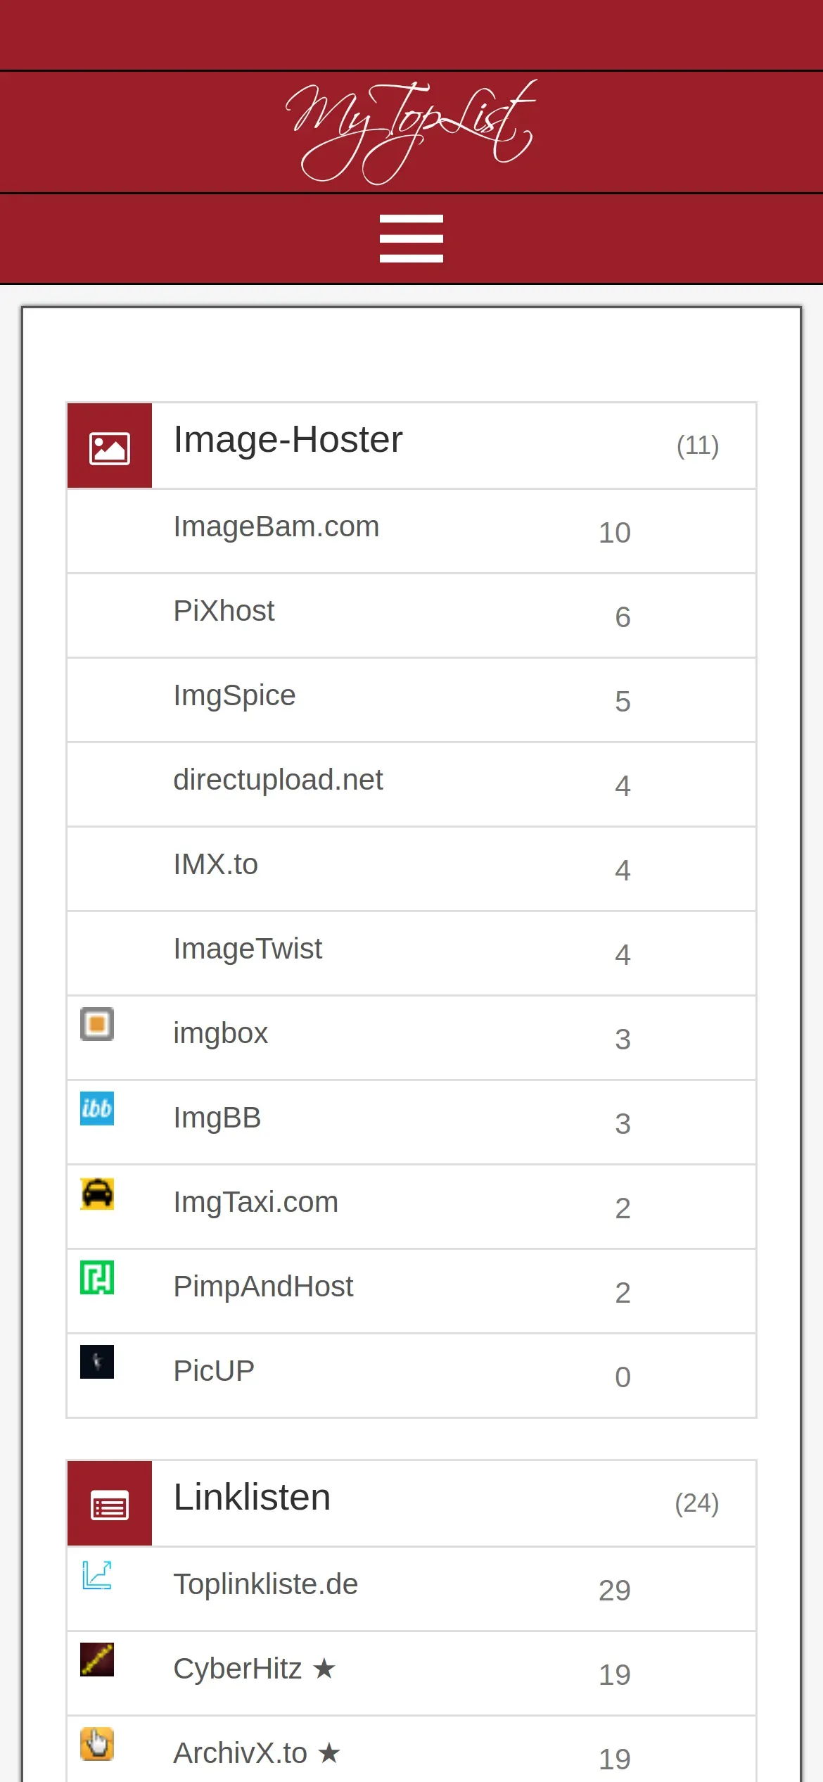Viewport: 823px width, 1782px height.
Task: Visit the PiXhost entry
Action: [224, 611]
